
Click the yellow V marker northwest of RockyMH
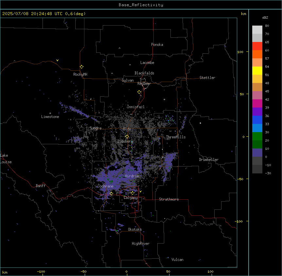[57, 60]
